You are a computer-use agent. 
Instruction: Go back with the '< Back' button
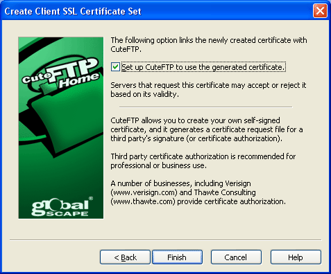coord(125,257)
